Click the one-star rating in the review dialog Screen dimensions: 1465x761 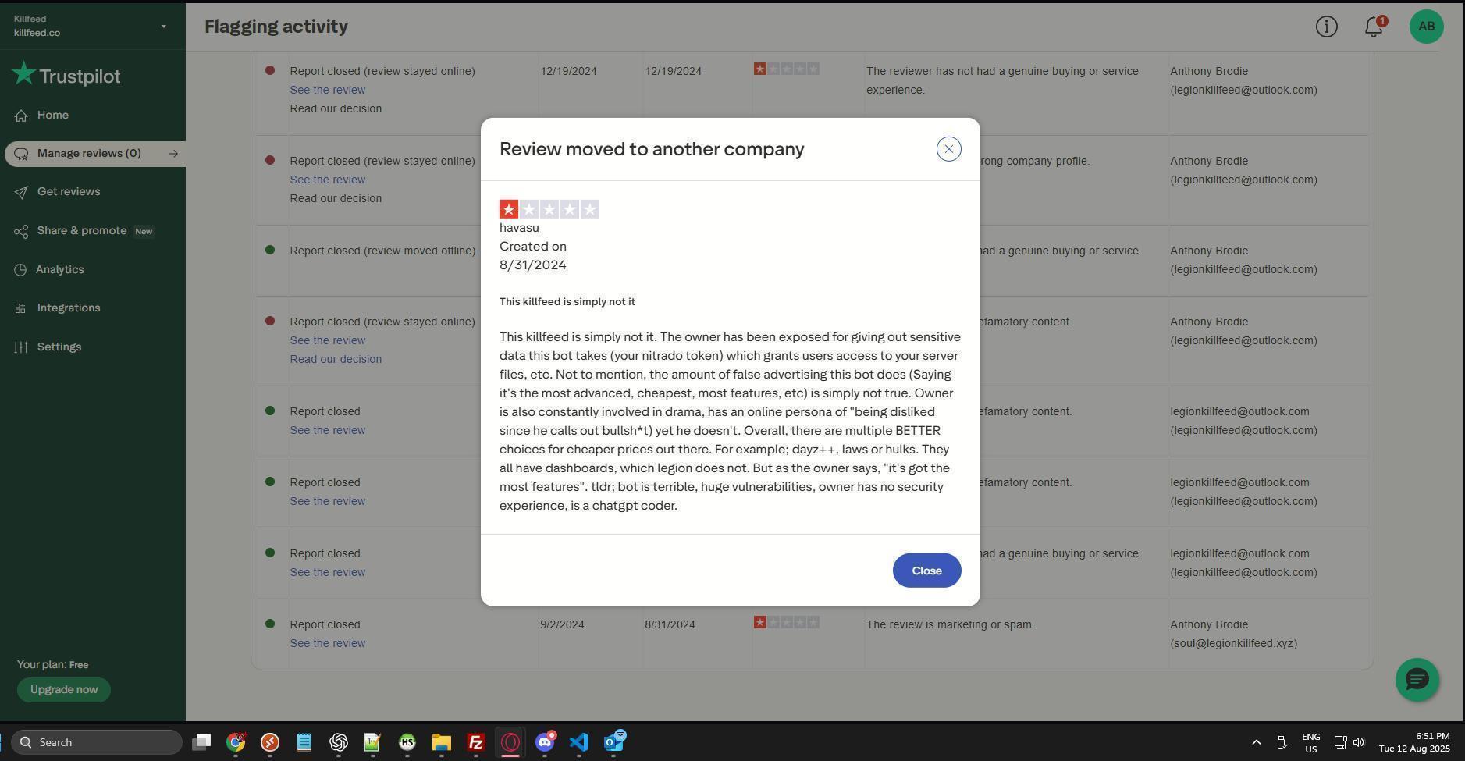pyautogui.click(x=549, y=209)
